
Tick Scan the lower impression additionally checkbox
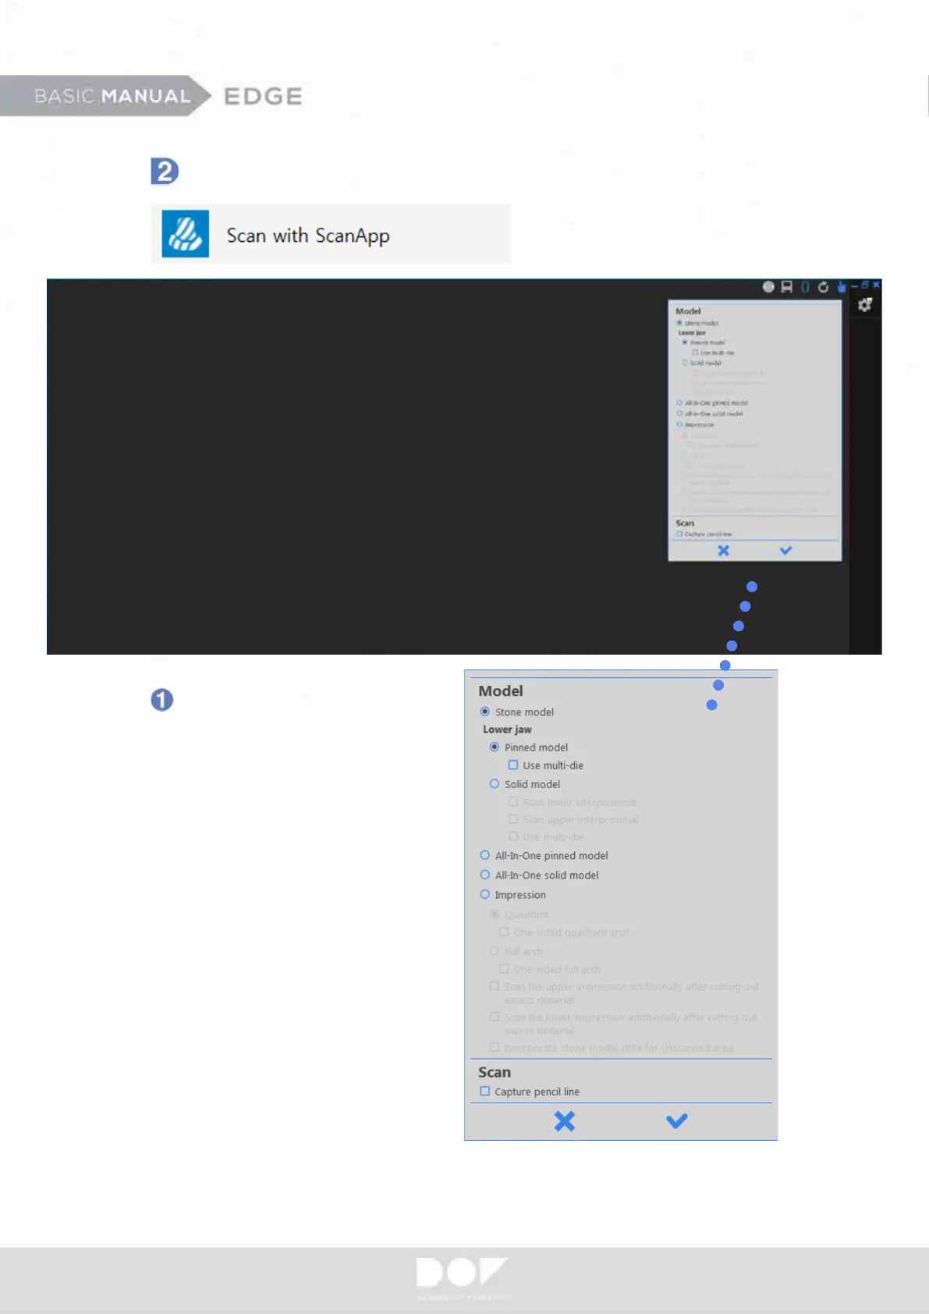click(x=495, y=1017)
